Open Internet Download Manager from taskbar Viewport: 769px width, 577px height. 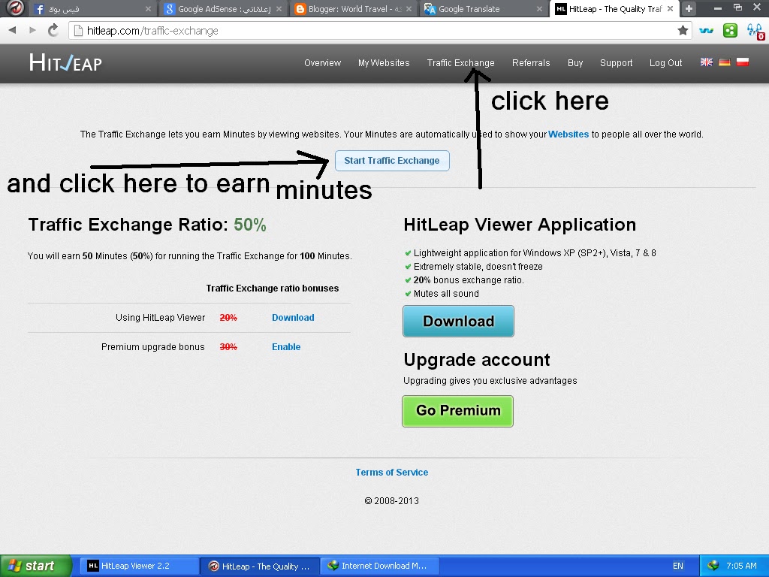tap(379, 566)
